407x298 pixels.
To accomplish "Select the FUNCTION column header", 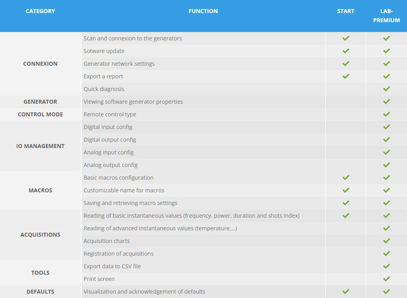I will click(x=203, y=11).
